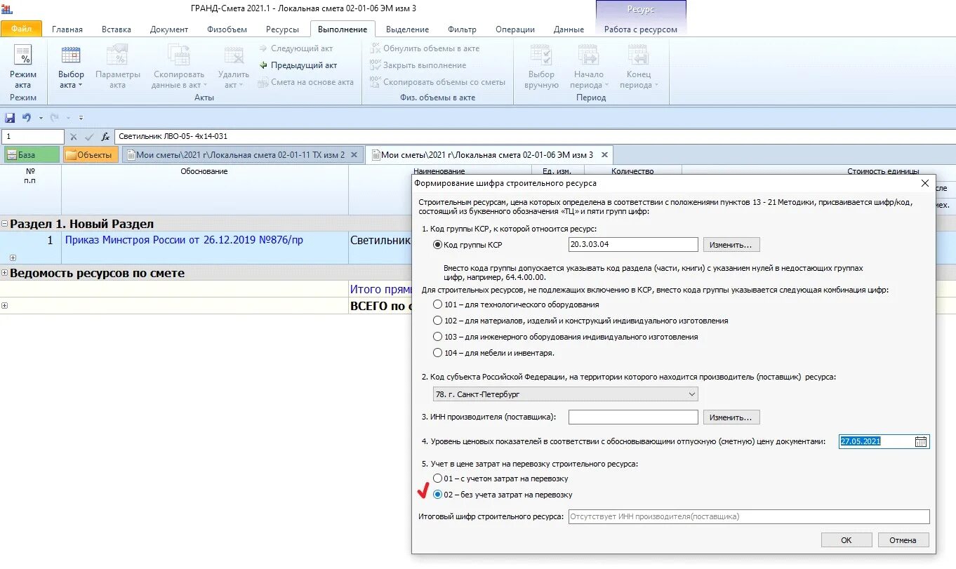This screenshot has width=956, height=569.
Task: Click Скопировать объемы со сметы
Action: (x=437, y=82)
